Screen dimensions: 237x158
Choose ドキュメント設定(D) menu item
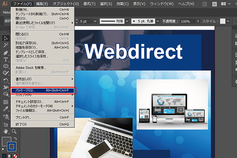tap(43, 102)
